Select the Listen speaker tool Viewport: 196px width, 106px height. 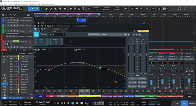click(65, 9)
